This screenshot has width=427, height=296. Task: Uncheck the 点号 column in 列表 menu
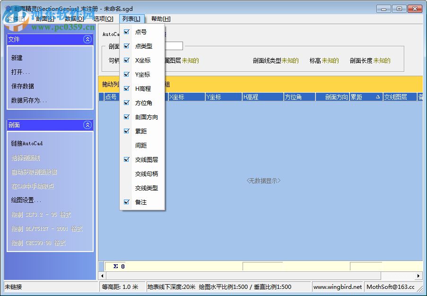pos(126,32)
